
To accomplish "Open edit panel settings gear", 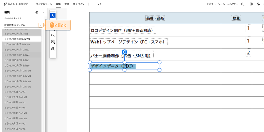I will (x=37, y=12).
